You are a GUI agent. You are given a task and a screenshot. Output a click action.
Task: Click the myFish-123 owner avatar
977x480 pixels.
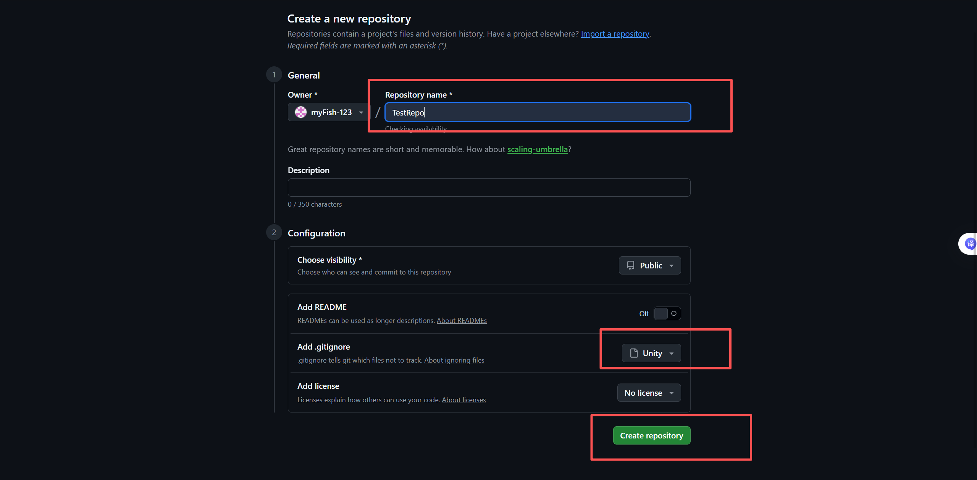click(301, 112)
